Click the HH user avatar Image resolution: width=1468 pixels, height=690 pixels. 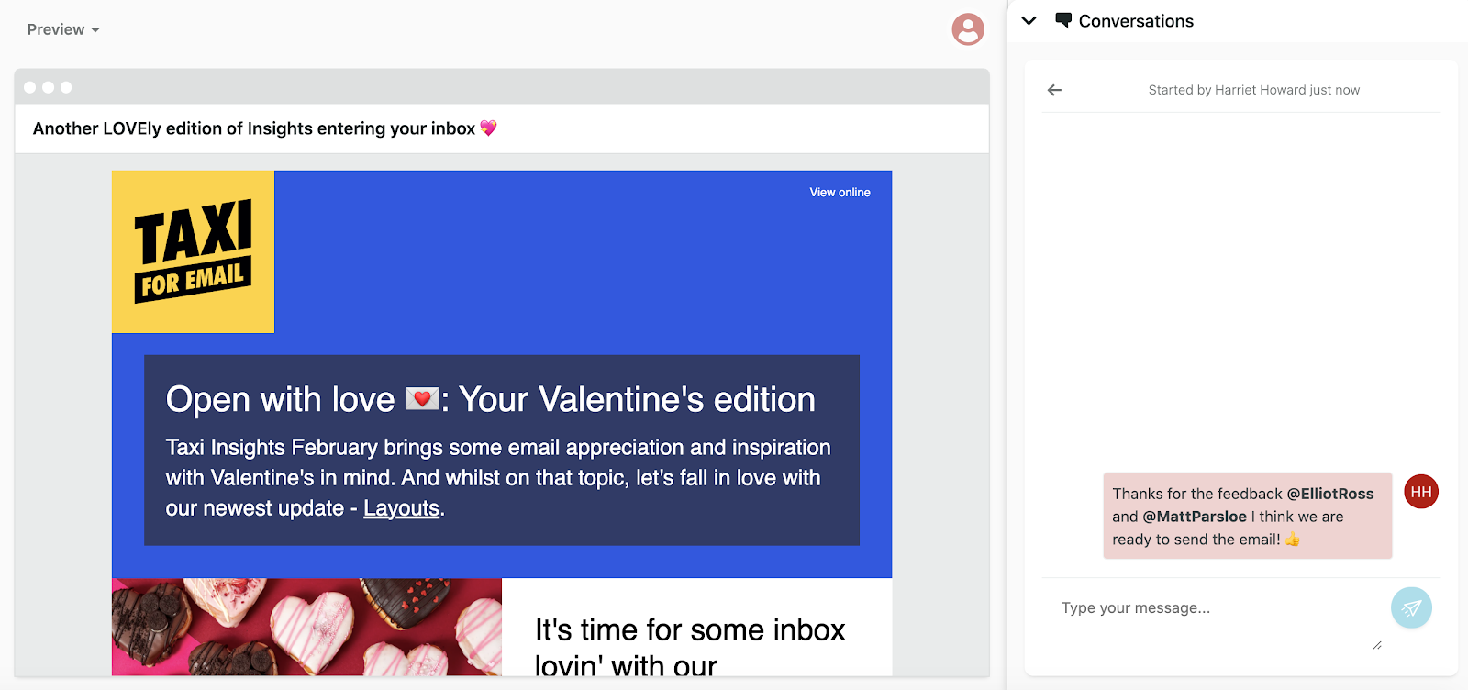pyautogui.click(x=1421, y=492)
